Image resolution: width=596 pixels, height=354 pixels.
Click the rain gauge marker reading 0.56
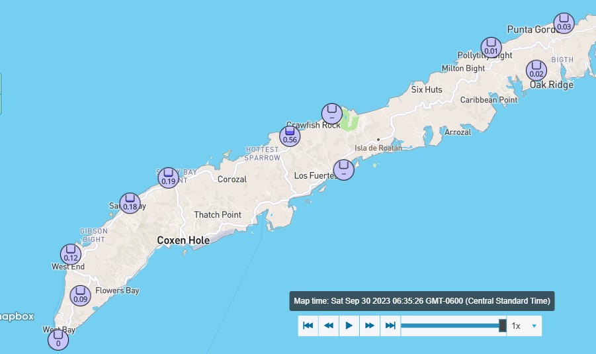pyautogui.click(x=290, y=136)
